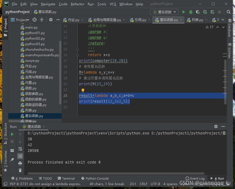Screen dimensions: 235x189
Task: Run with Coverage from the main toolbar
Action: [198, 12]
